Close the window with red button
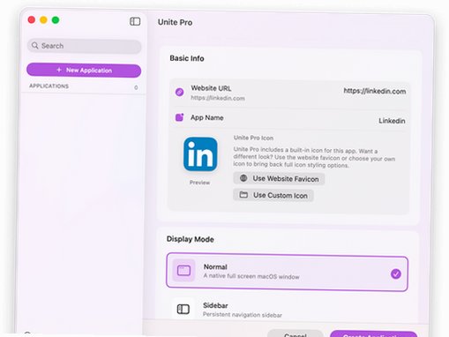Screen dimensions: 449x337 click(x=32, y=20)
